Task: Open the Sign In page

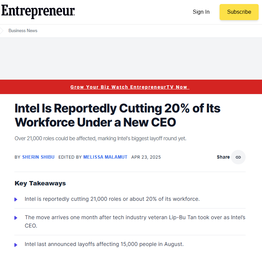Action: 201,12
